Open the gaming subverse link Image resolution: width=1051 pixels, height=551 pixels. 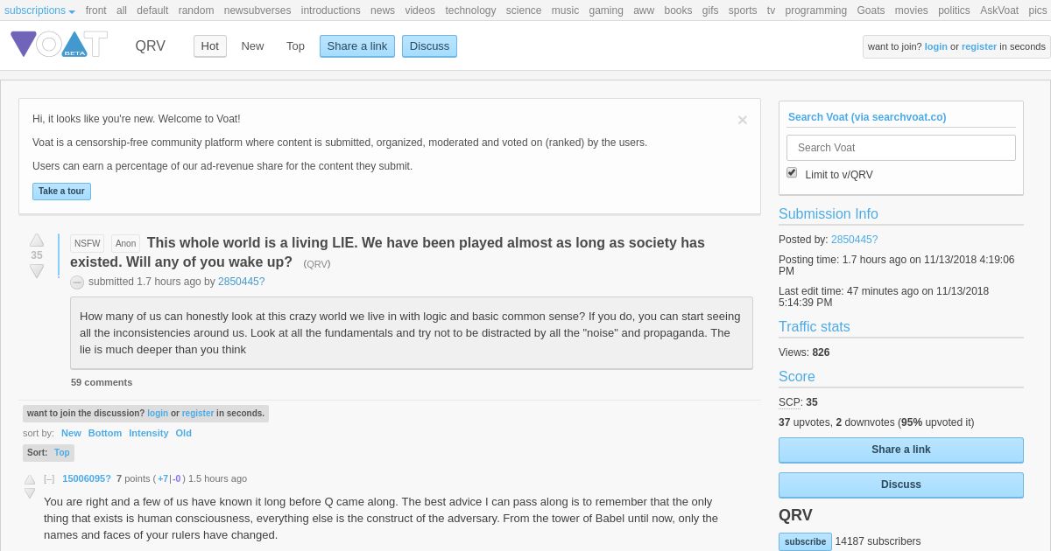tap(606, 10)
